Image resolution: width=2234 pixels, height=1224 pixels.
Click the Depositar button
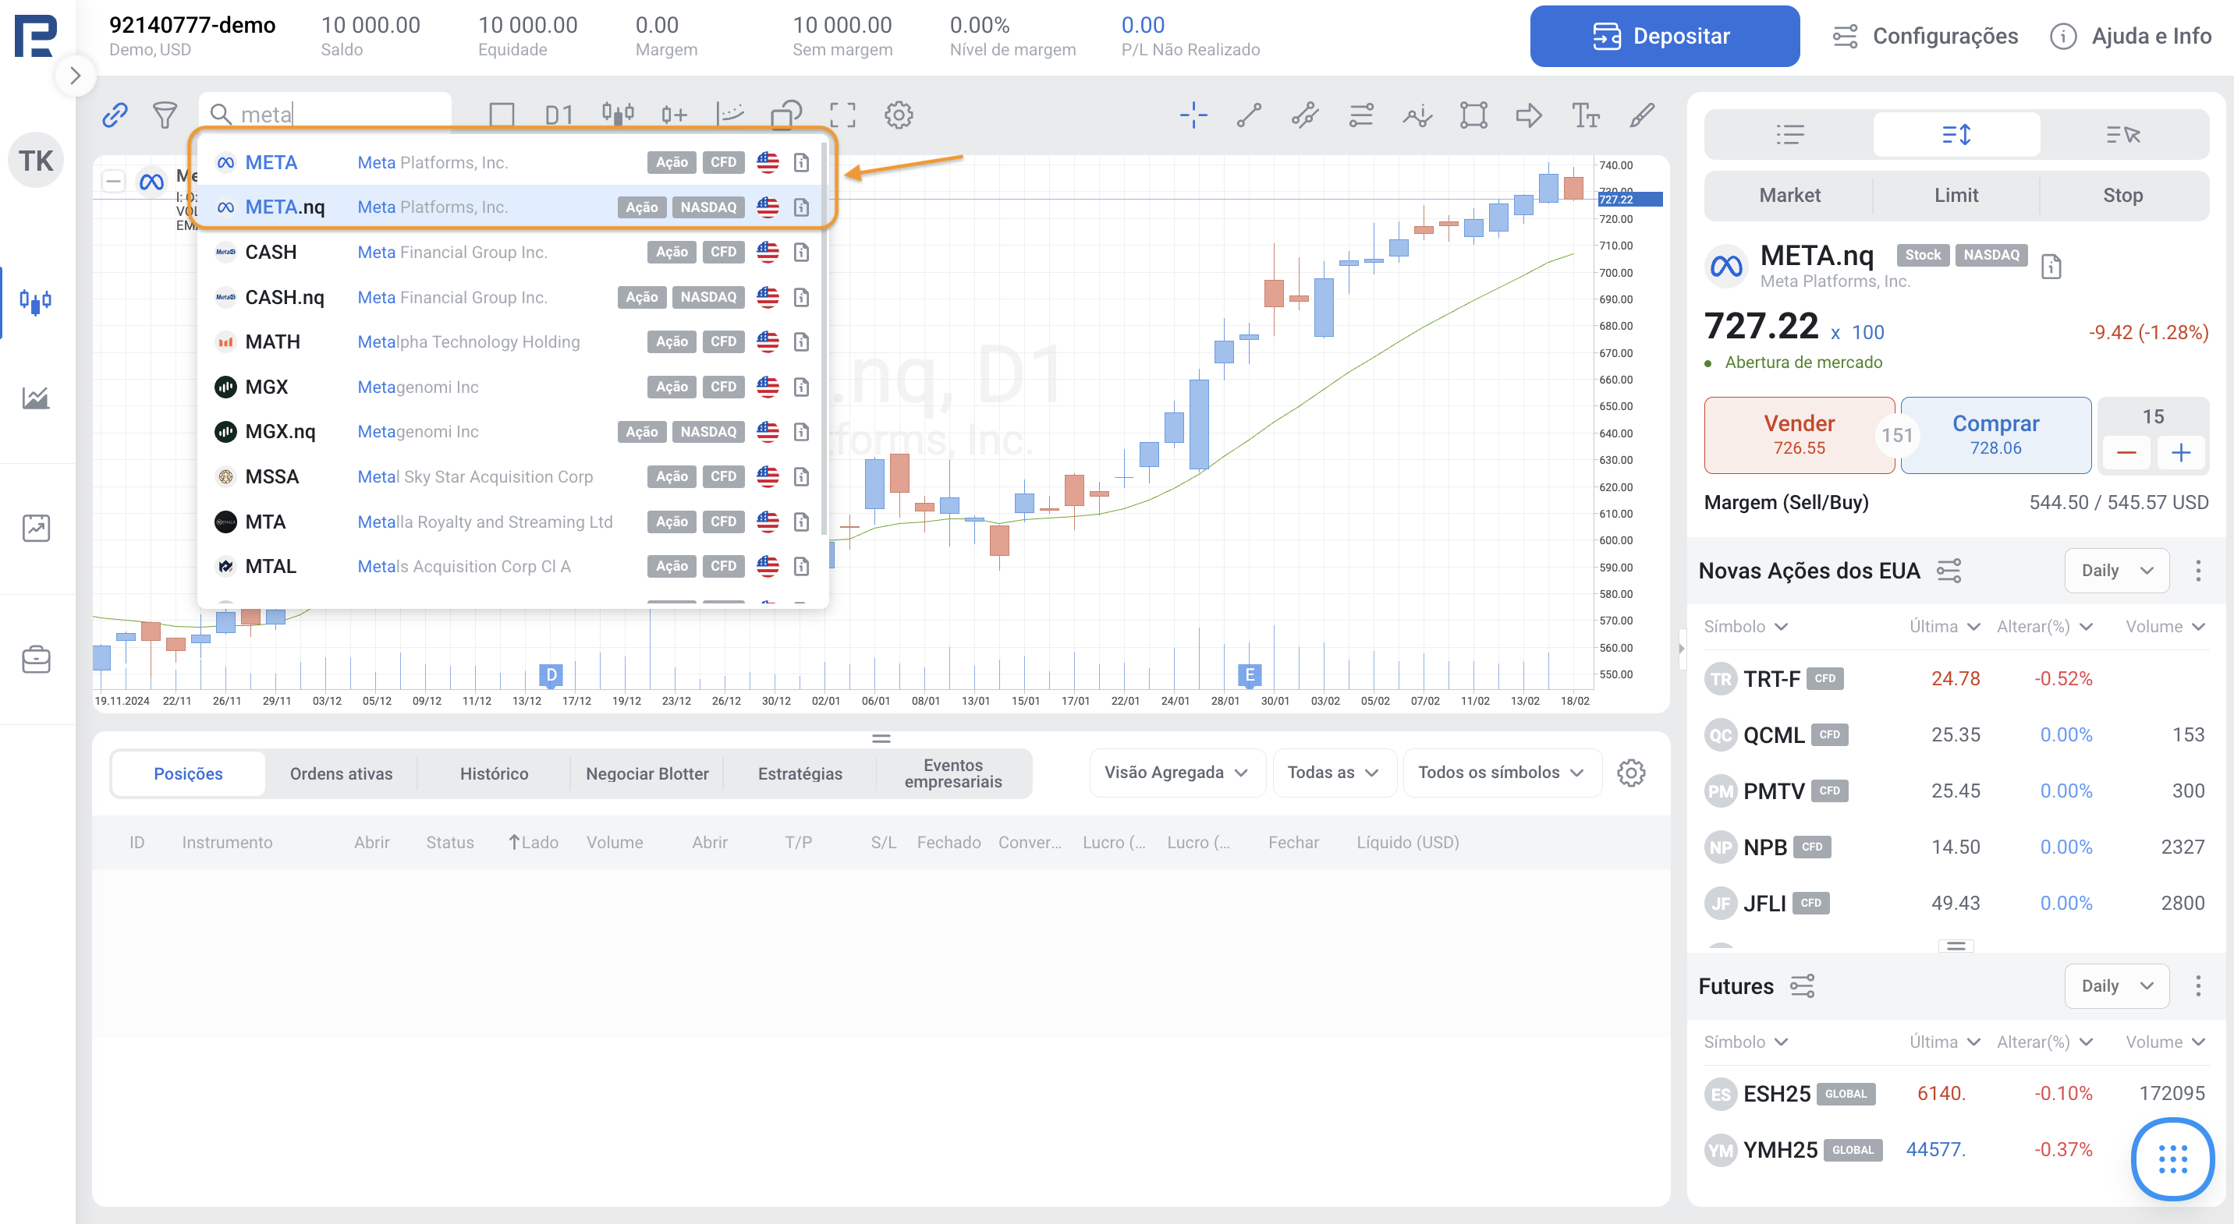[x=1663, y=37]
